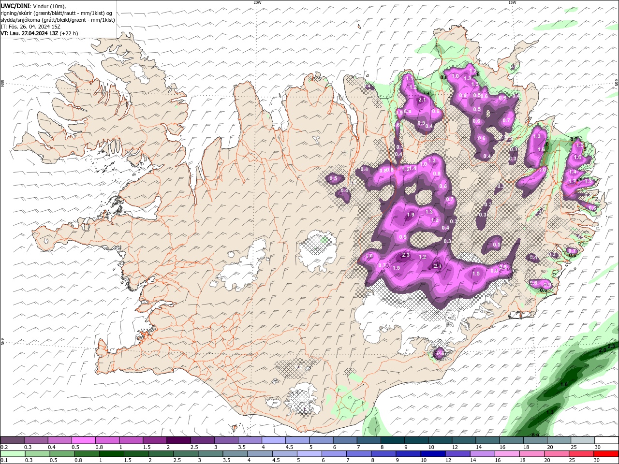
Task: Pick the snow-scale swatch labeled 2.5
Action: click(202, 440)
